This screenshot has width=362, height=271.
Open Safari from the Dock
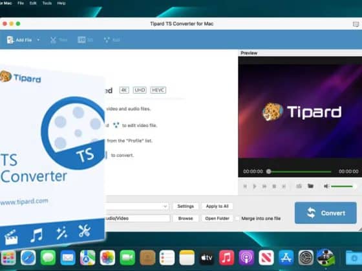tap(28, 257)
